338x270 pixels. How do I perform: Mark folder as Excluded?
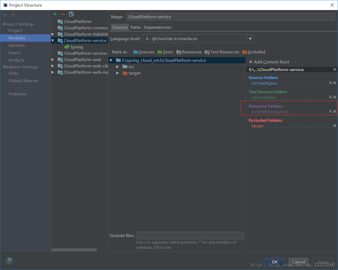[x=254, y=52]
